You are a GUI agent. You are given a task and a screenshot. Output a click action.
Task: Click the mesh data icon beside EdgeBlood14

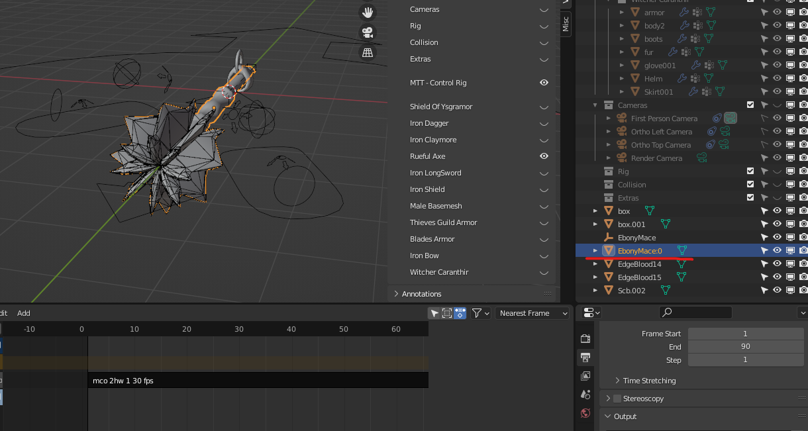[x=681, y=264]
